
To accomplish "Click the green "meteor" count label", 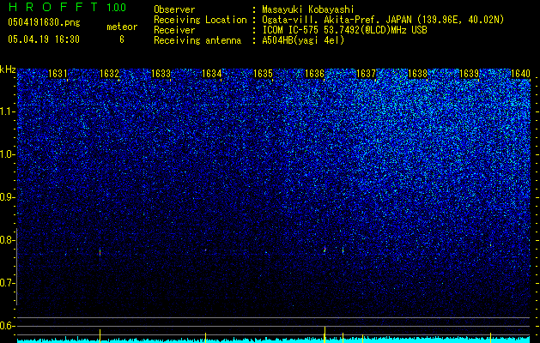I will click(x=122, y=27).
